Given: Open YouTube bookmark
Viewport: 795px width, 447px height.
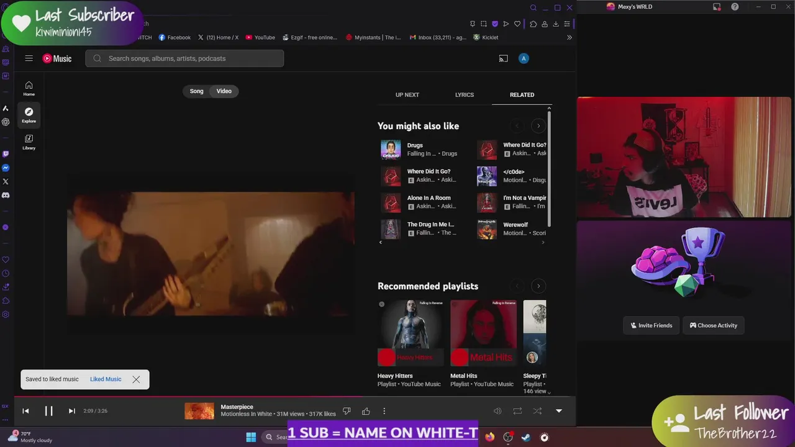Looking at the screenshot, I should [x=260, y=37].
